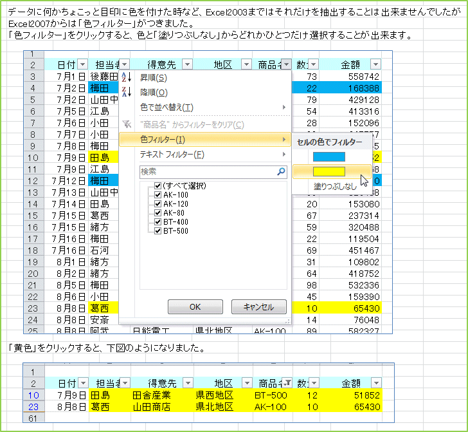This screenshot has width=468, height=432.
Task: Open 色フィルター(I) submenu
Action: pos(204,139)
